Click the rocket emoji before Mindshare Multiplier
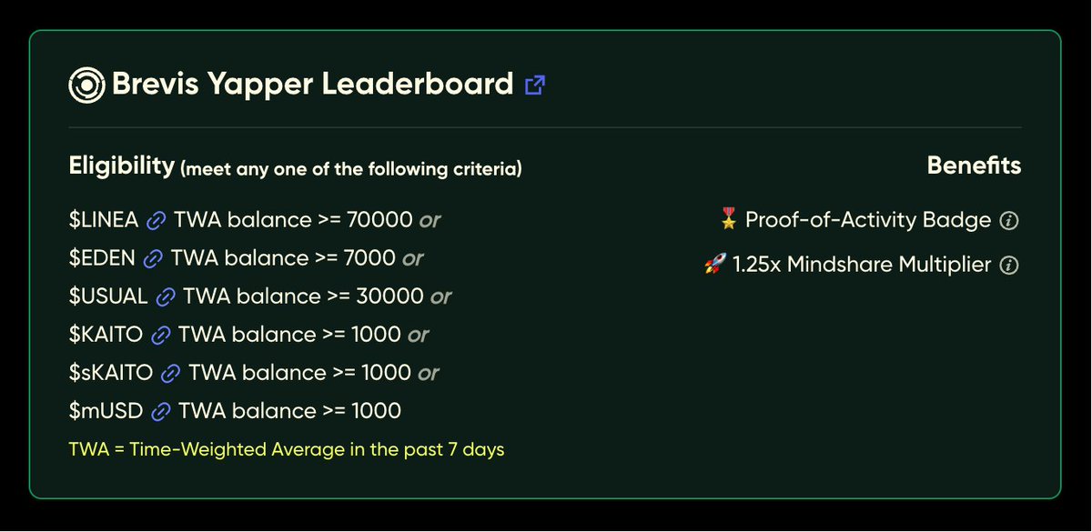1092x532 pixels. pos(713,266)
